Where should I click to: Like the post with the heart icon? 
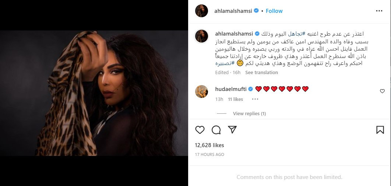(200, 130)
